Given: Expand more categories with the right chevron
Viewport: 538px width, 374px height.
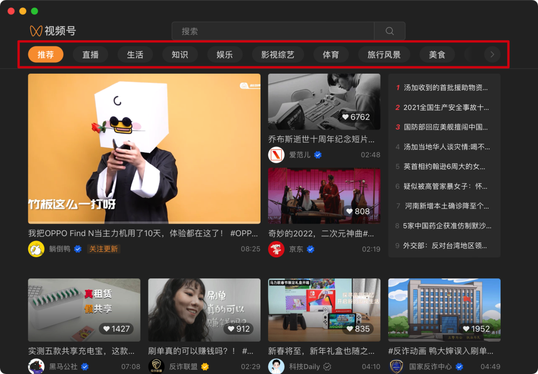Looking at the screenshot, I should [492, 54].
